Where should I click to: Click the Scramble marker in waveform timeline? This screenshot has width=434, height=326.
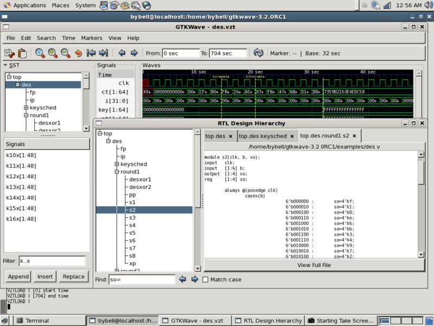tap(221, 77)
